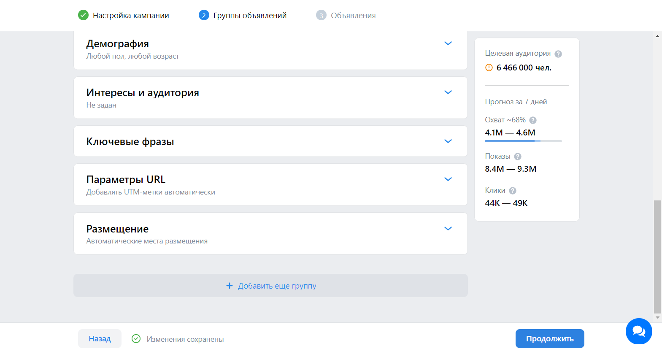Switch to the Объявления step

(353, 16)
